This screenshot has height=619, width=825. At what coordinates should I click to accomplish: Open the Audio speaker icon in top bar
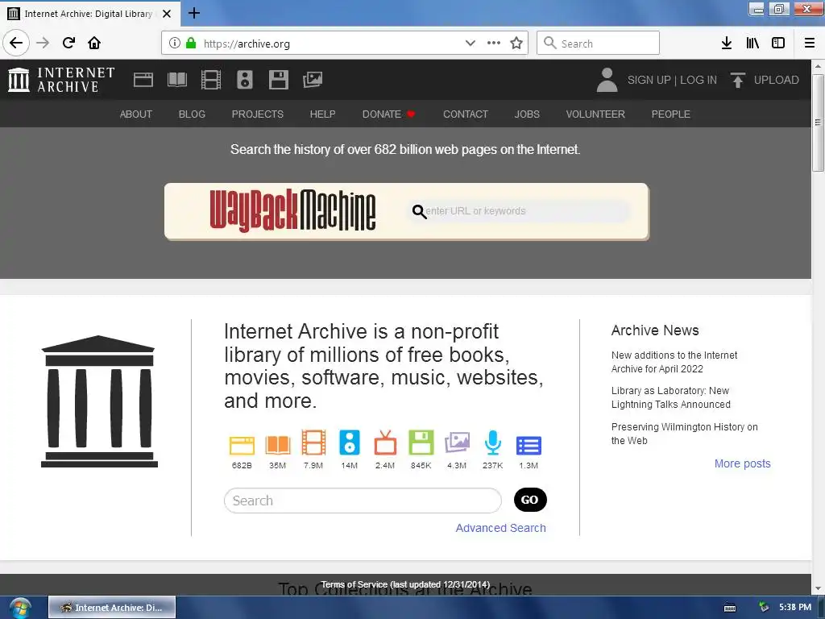(245, 80)
